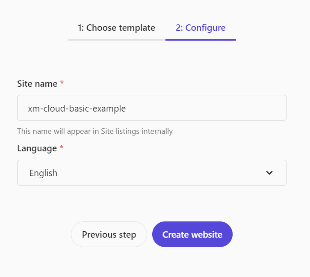The height and width of the screenshot is (277, 310).
Task: Click the red asterisk beside Language
Action: tap(62, 147)
